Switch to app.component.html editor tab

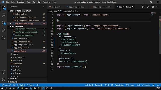pos(102,7)
